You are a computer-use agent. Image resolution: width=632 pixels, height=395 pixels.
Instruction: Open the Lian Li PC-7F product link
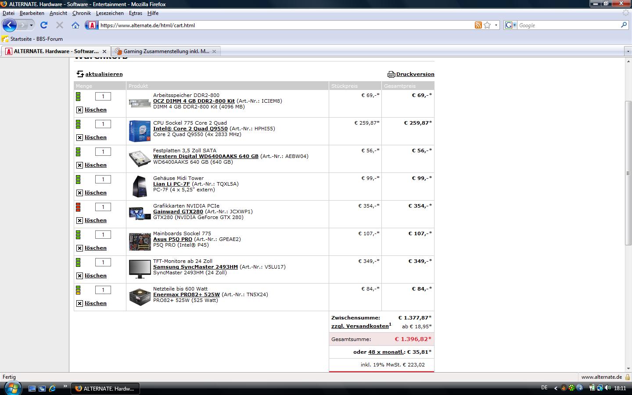click(x=171, y=184)
